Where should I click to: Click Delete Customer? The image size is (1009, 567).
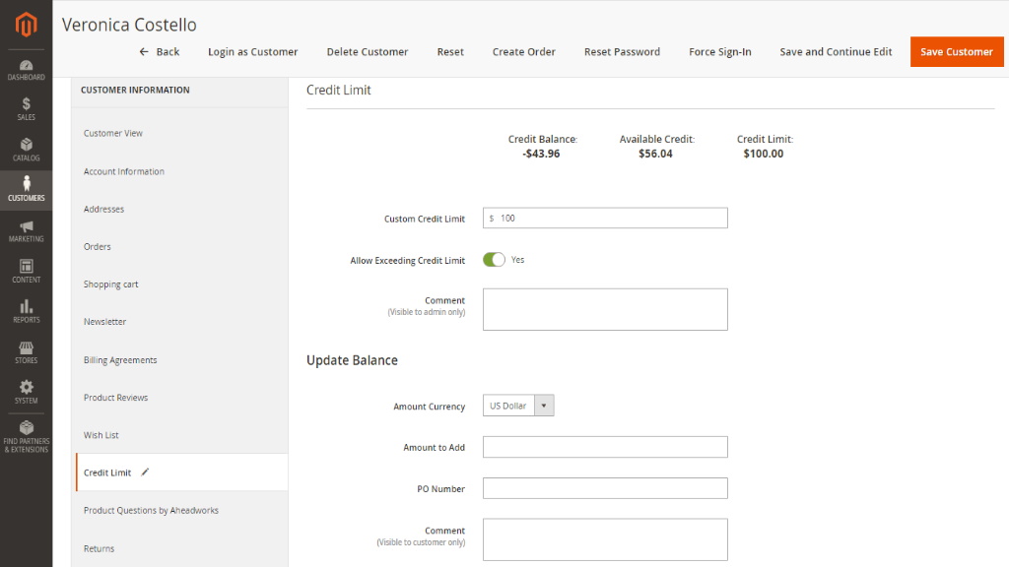pyautogui.click(x=368, y=51)
